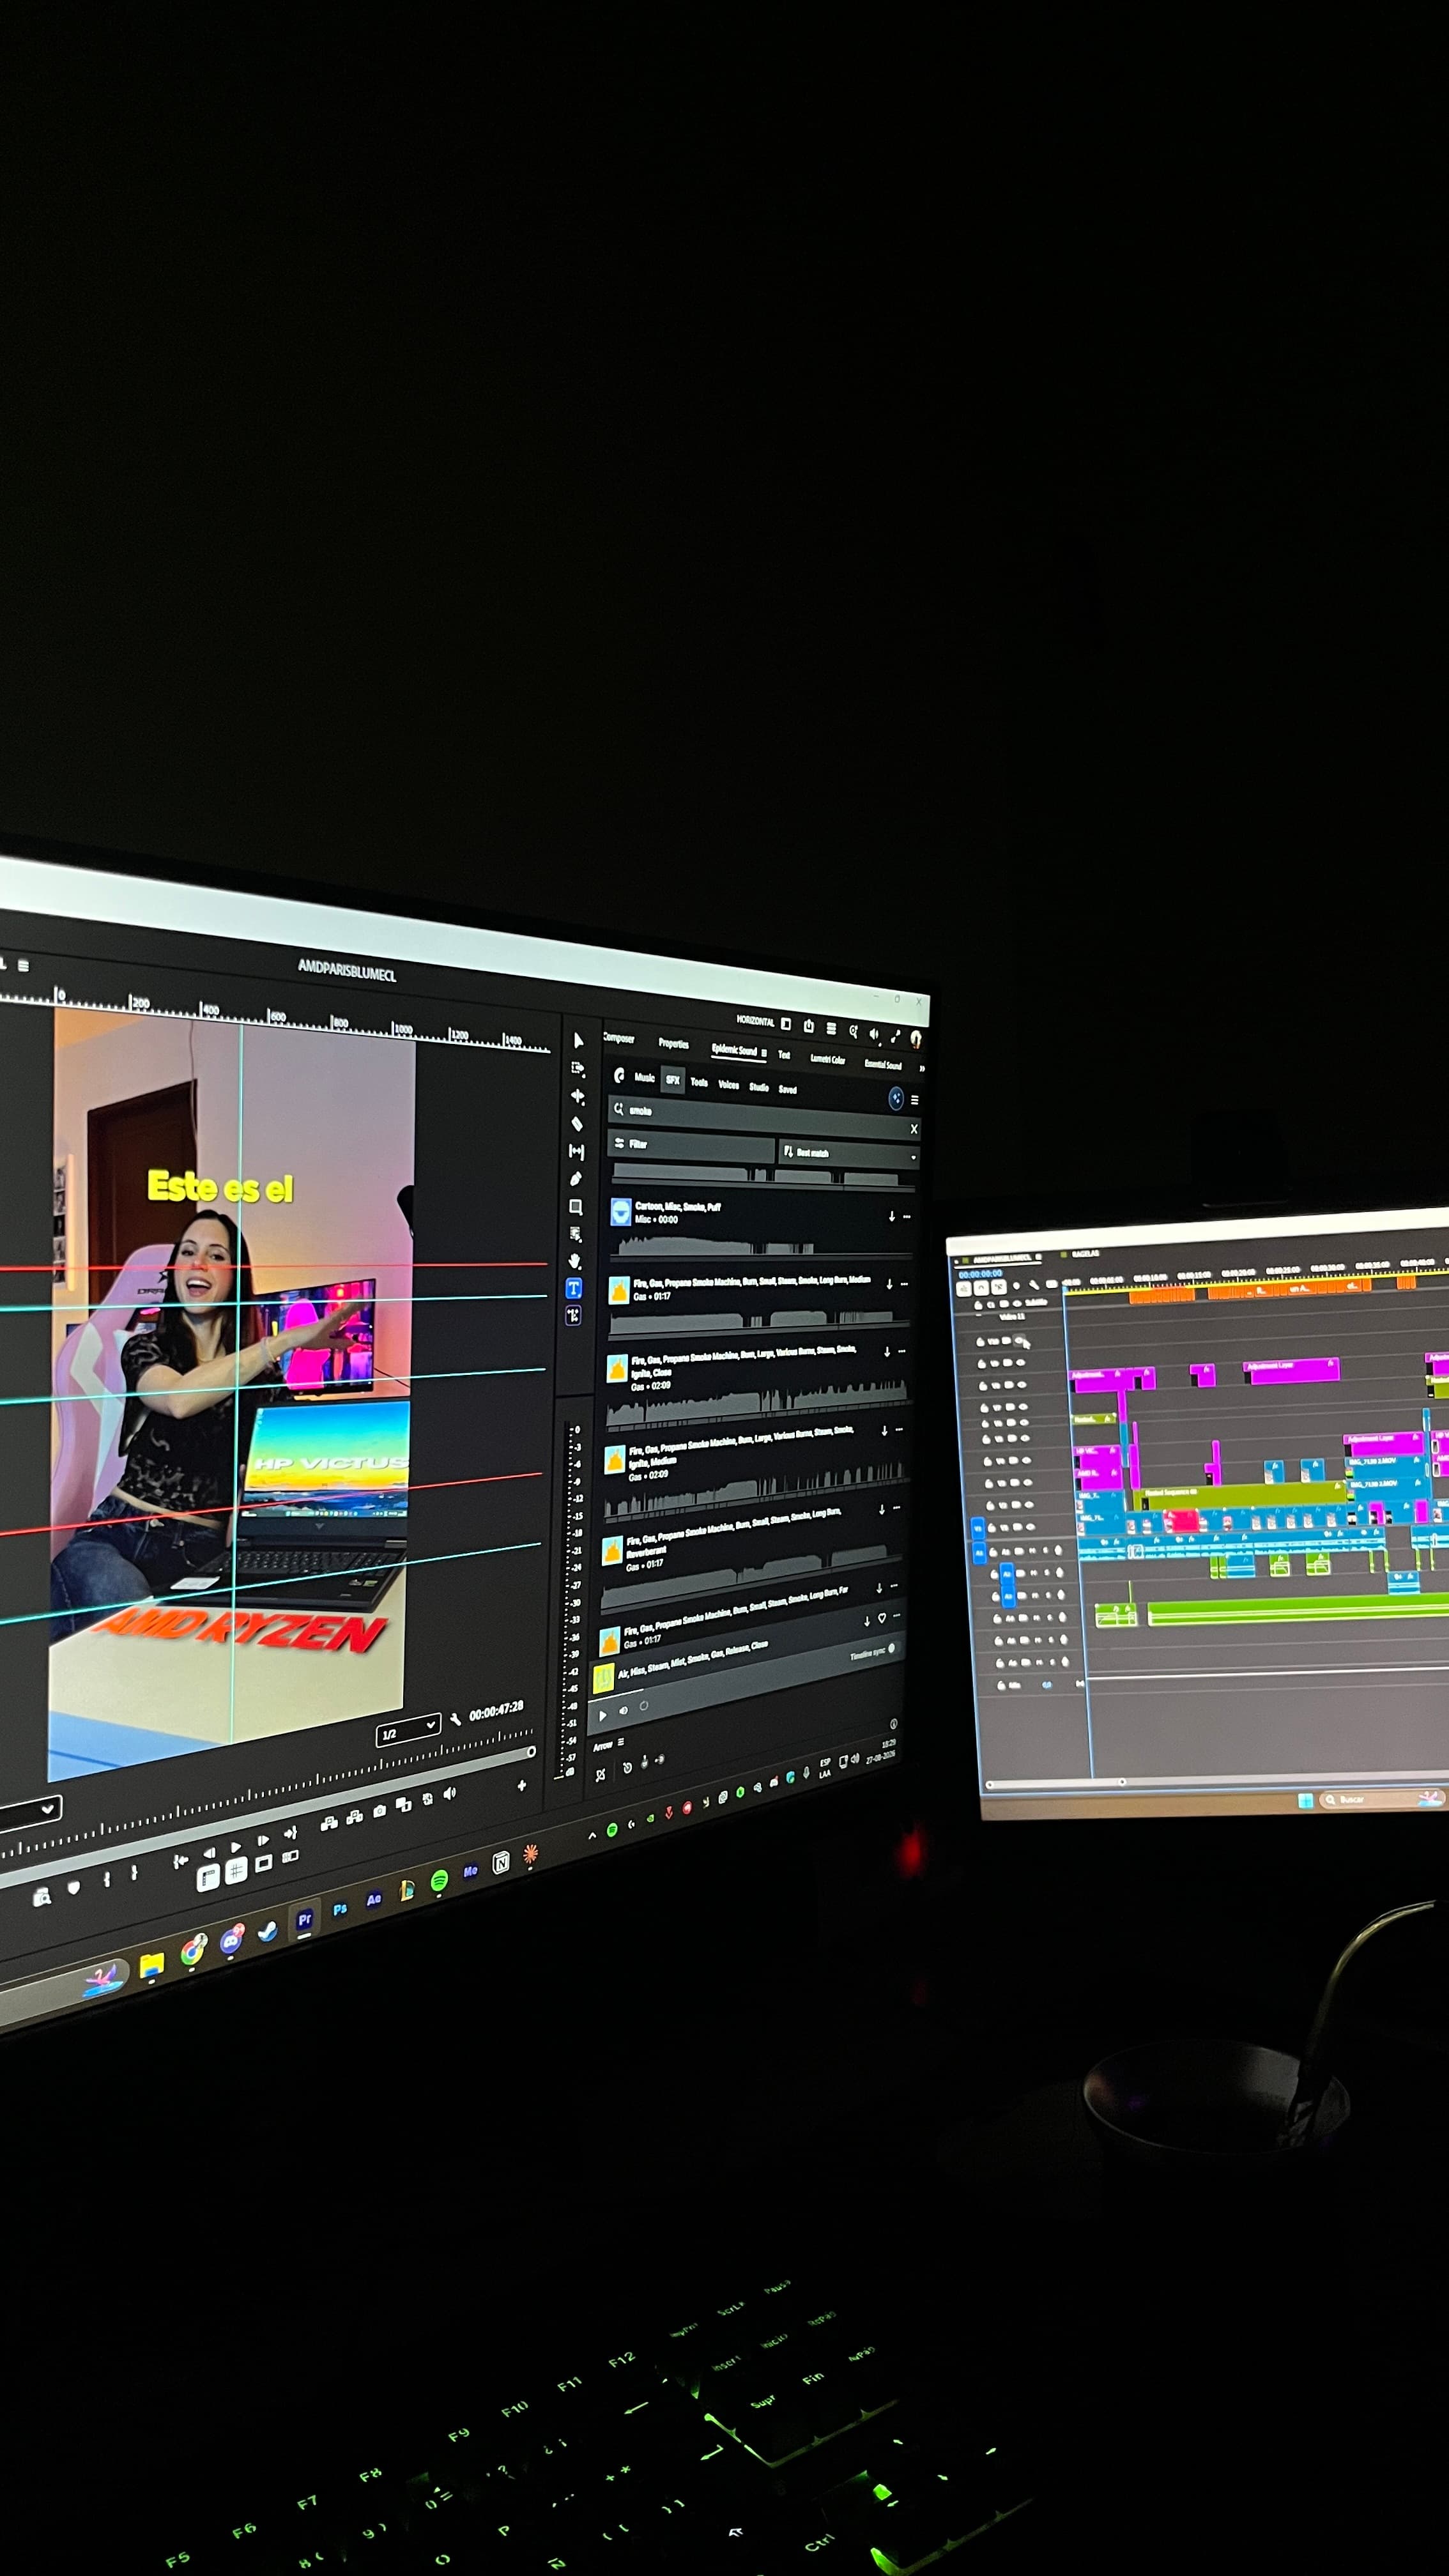Open the Voices tab in Epidemic Sound
The image size is (1449, 2576).
click(729, 1085)
